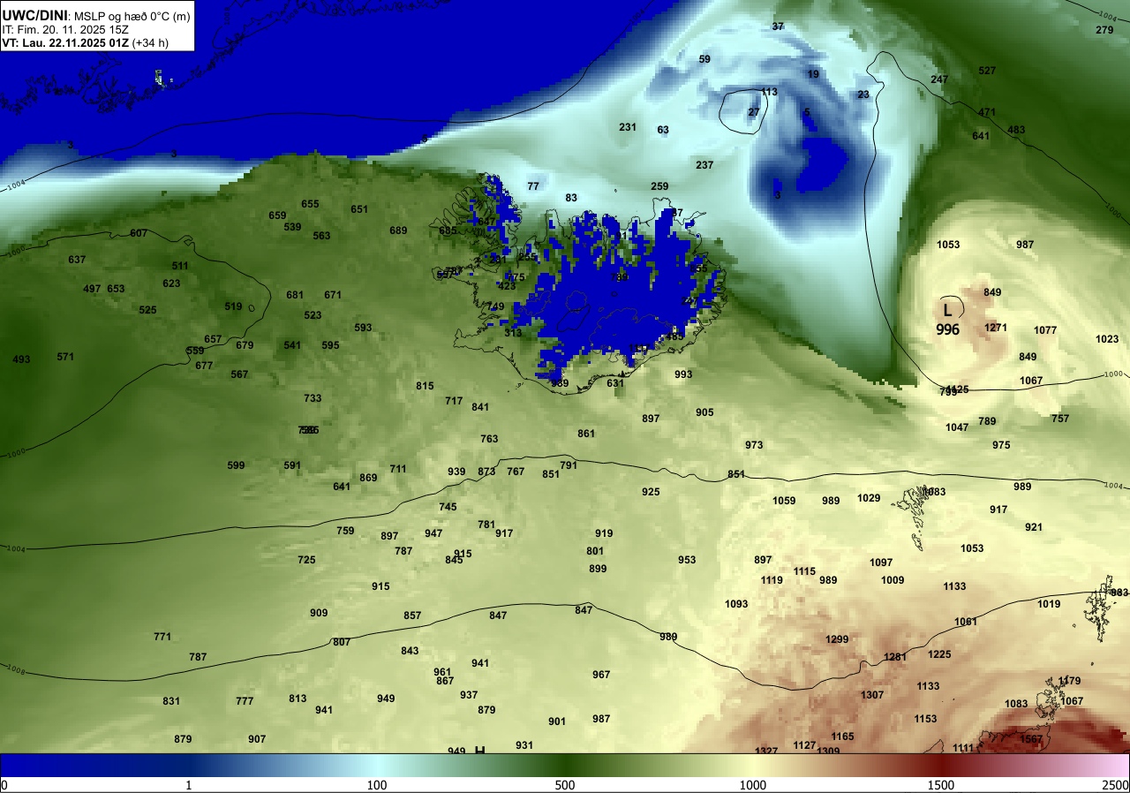Click the 77 value north of Iceland

(x=533, y=186)
